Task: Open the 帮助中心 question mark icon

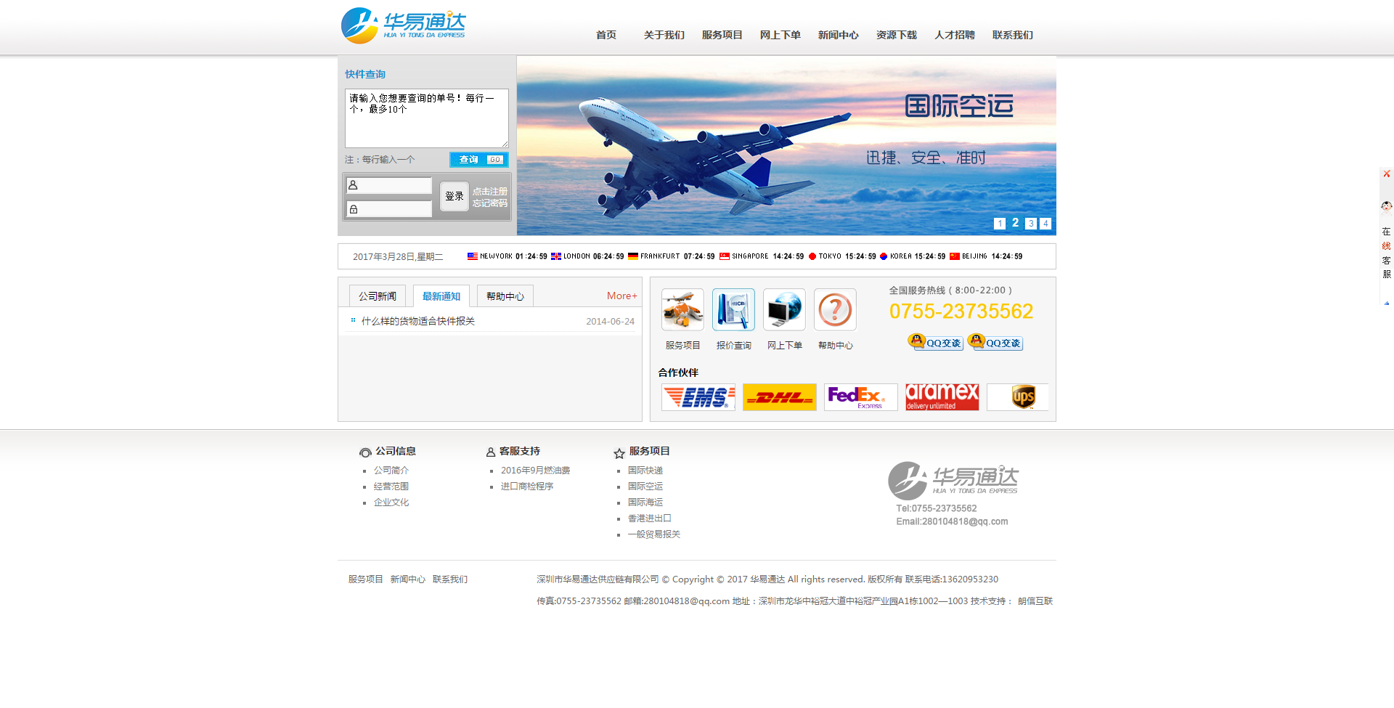Action: [x=835, y=310]
